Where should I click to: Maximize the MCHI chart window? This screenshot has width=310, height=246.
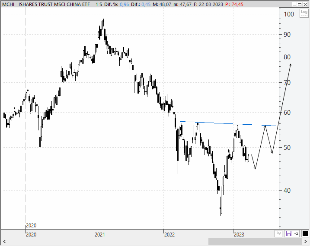pyautogui.click(x=300, y=4)
